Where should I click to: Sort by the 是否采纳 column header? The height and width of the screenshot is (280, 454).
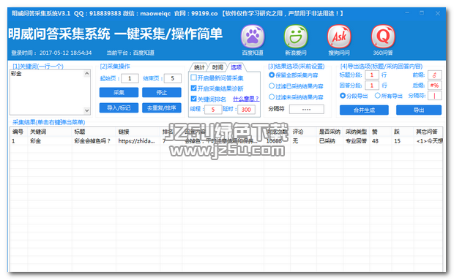click(x=330, y=132)
